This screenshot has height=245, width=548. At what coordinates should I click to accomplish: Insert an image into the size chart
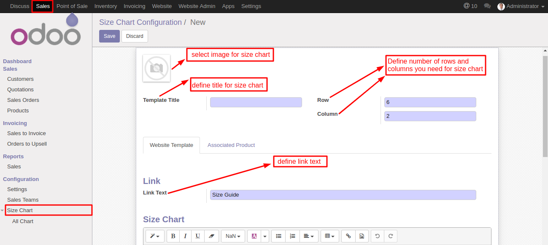(x=362, y=236)
